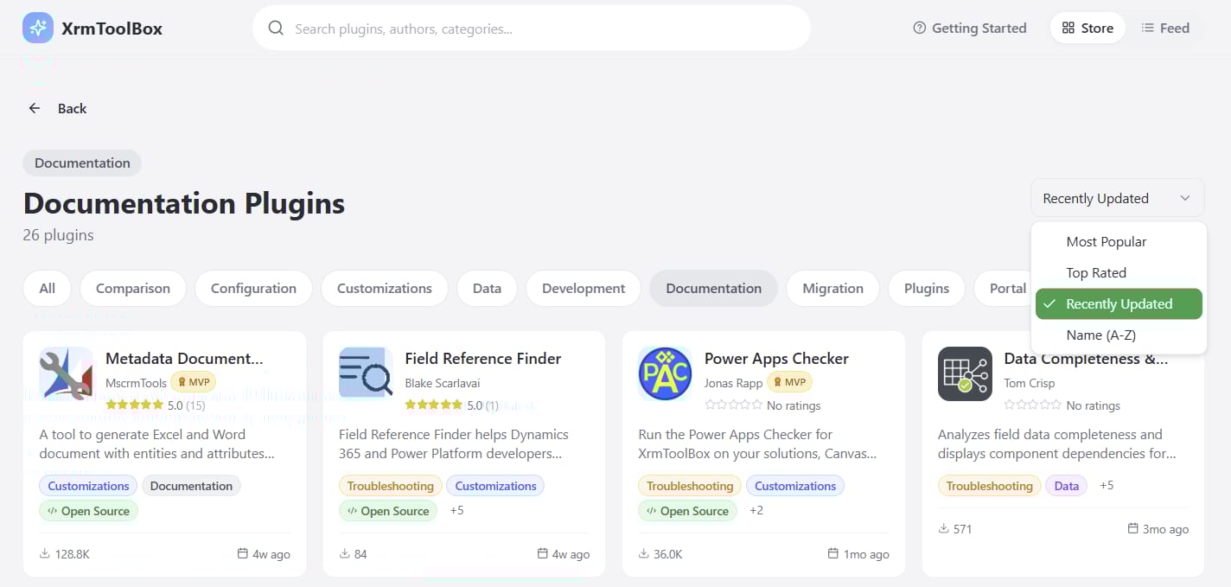Select the All category filter
Image resolution: width=1231 pixels, height=587 pixels.
pos(48,288)
